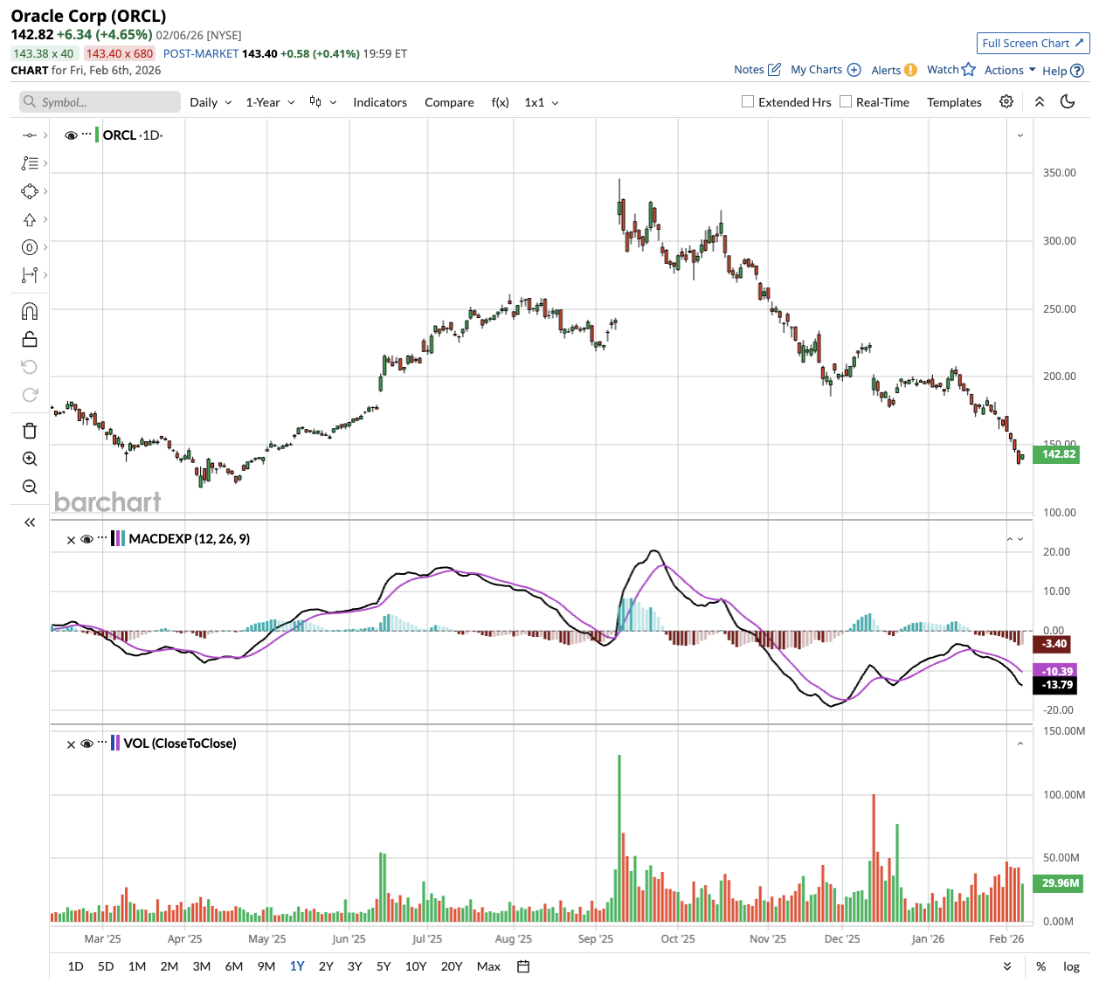Open the Templates menu
This screenshot has width=1113, height=989.
point(954,102)
